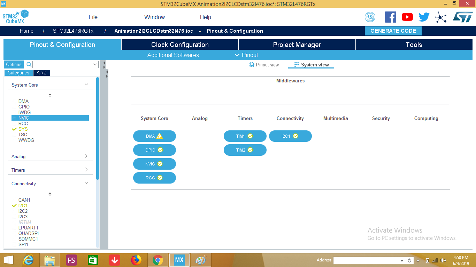Screen dimensions: 476x267
Task: Open the Windows Store taskbar icon
Action: pos(93,260)
